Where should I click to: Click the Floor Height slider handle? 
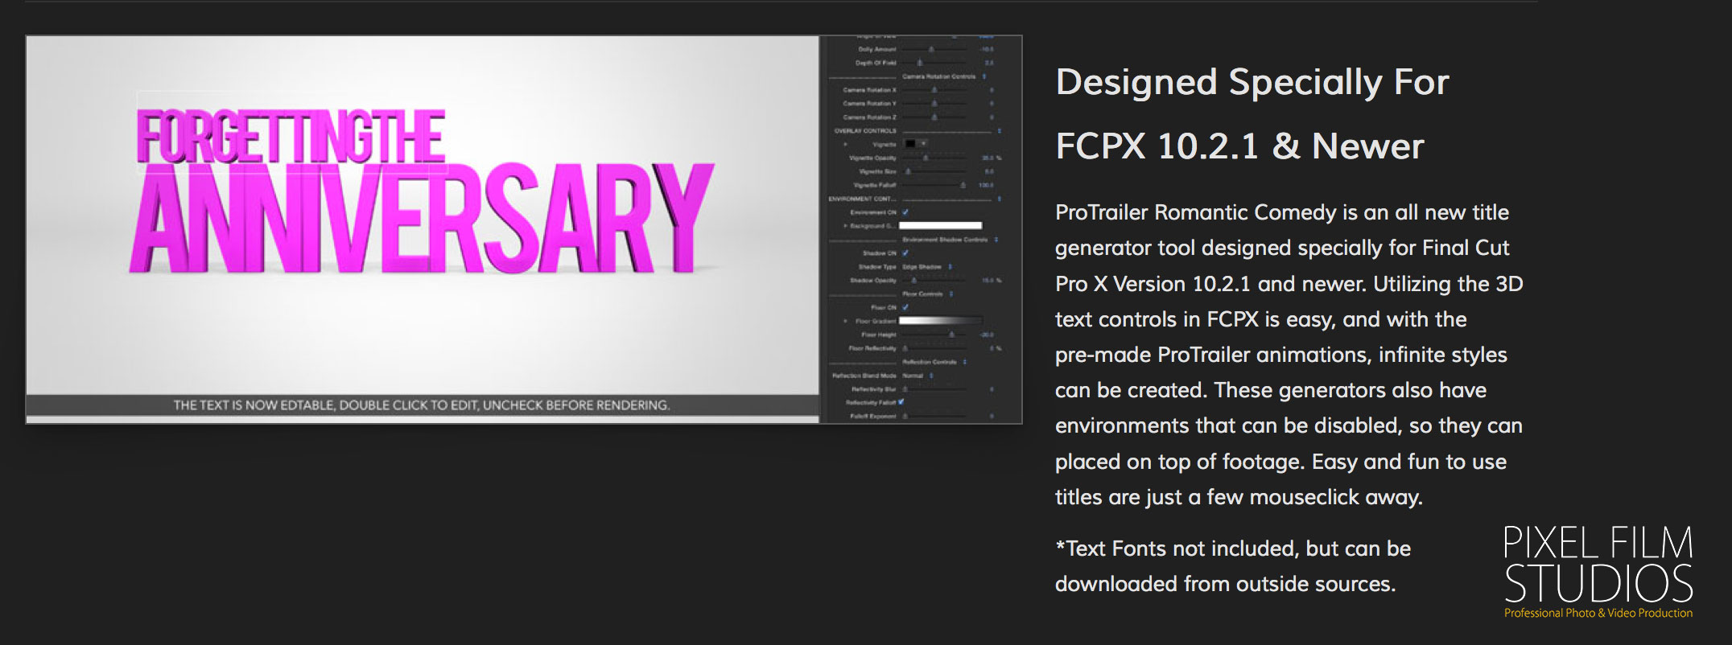[x=951, y=335]
